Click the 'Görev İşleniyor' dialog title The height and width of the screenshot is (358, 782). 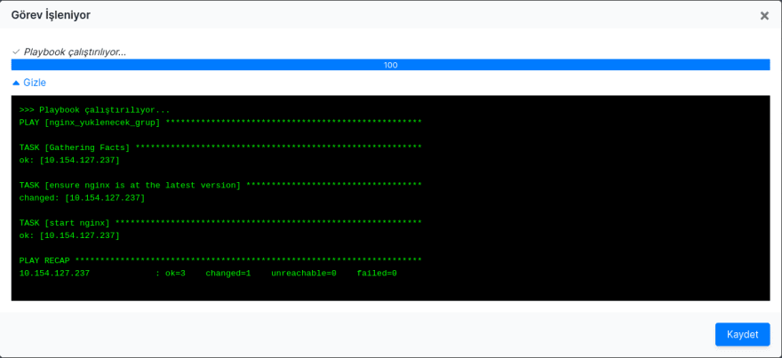(x=51, y=15)
